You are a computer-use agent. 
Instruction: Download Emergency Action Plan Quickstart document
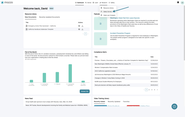(x=82, y=26)
